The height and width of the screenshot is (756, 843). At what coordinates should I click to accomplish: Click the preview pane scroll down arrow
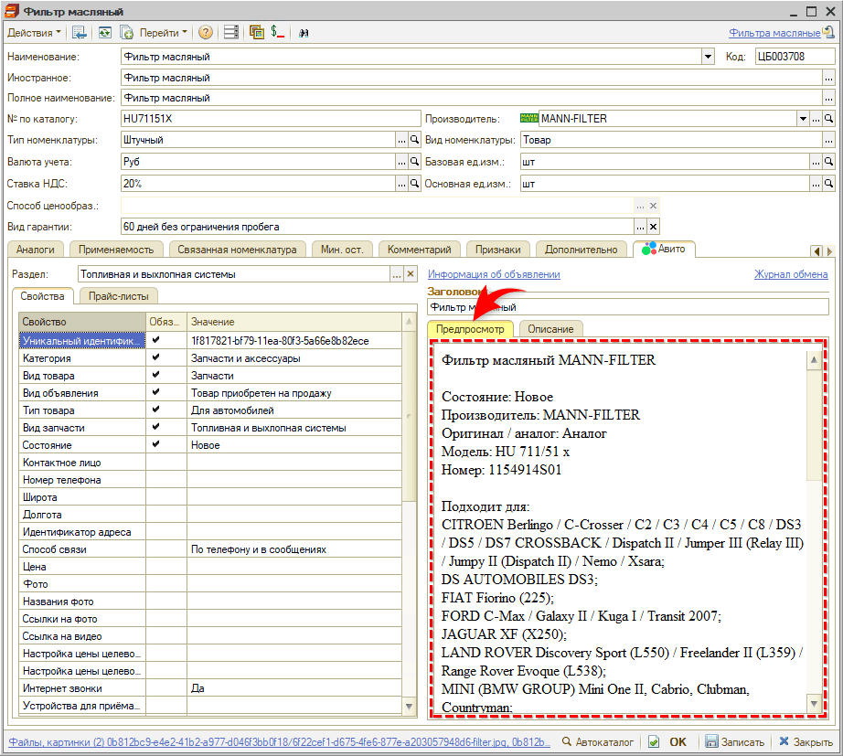coord(813,702)
